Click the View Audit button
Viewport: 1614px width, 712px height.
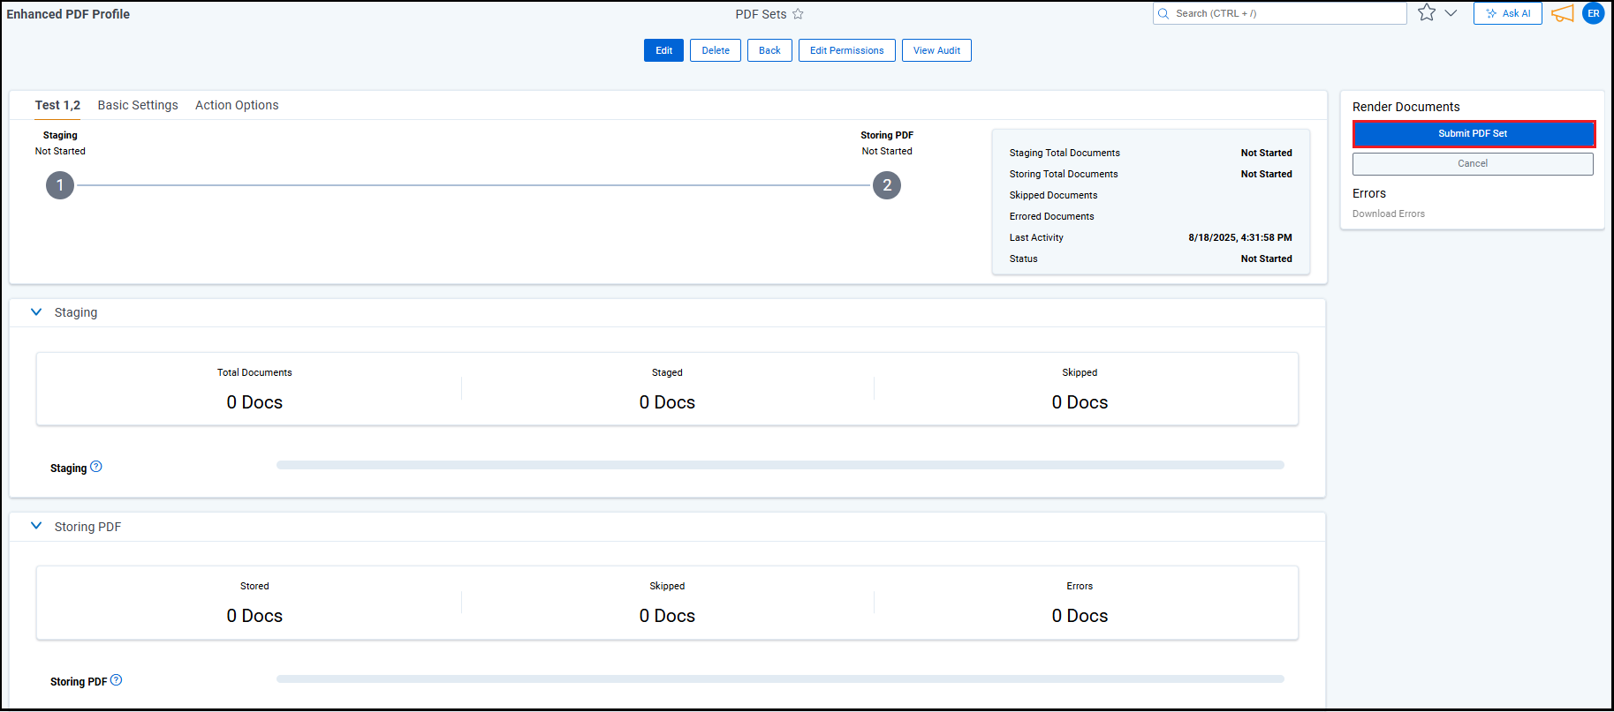[x=936, y=50]
